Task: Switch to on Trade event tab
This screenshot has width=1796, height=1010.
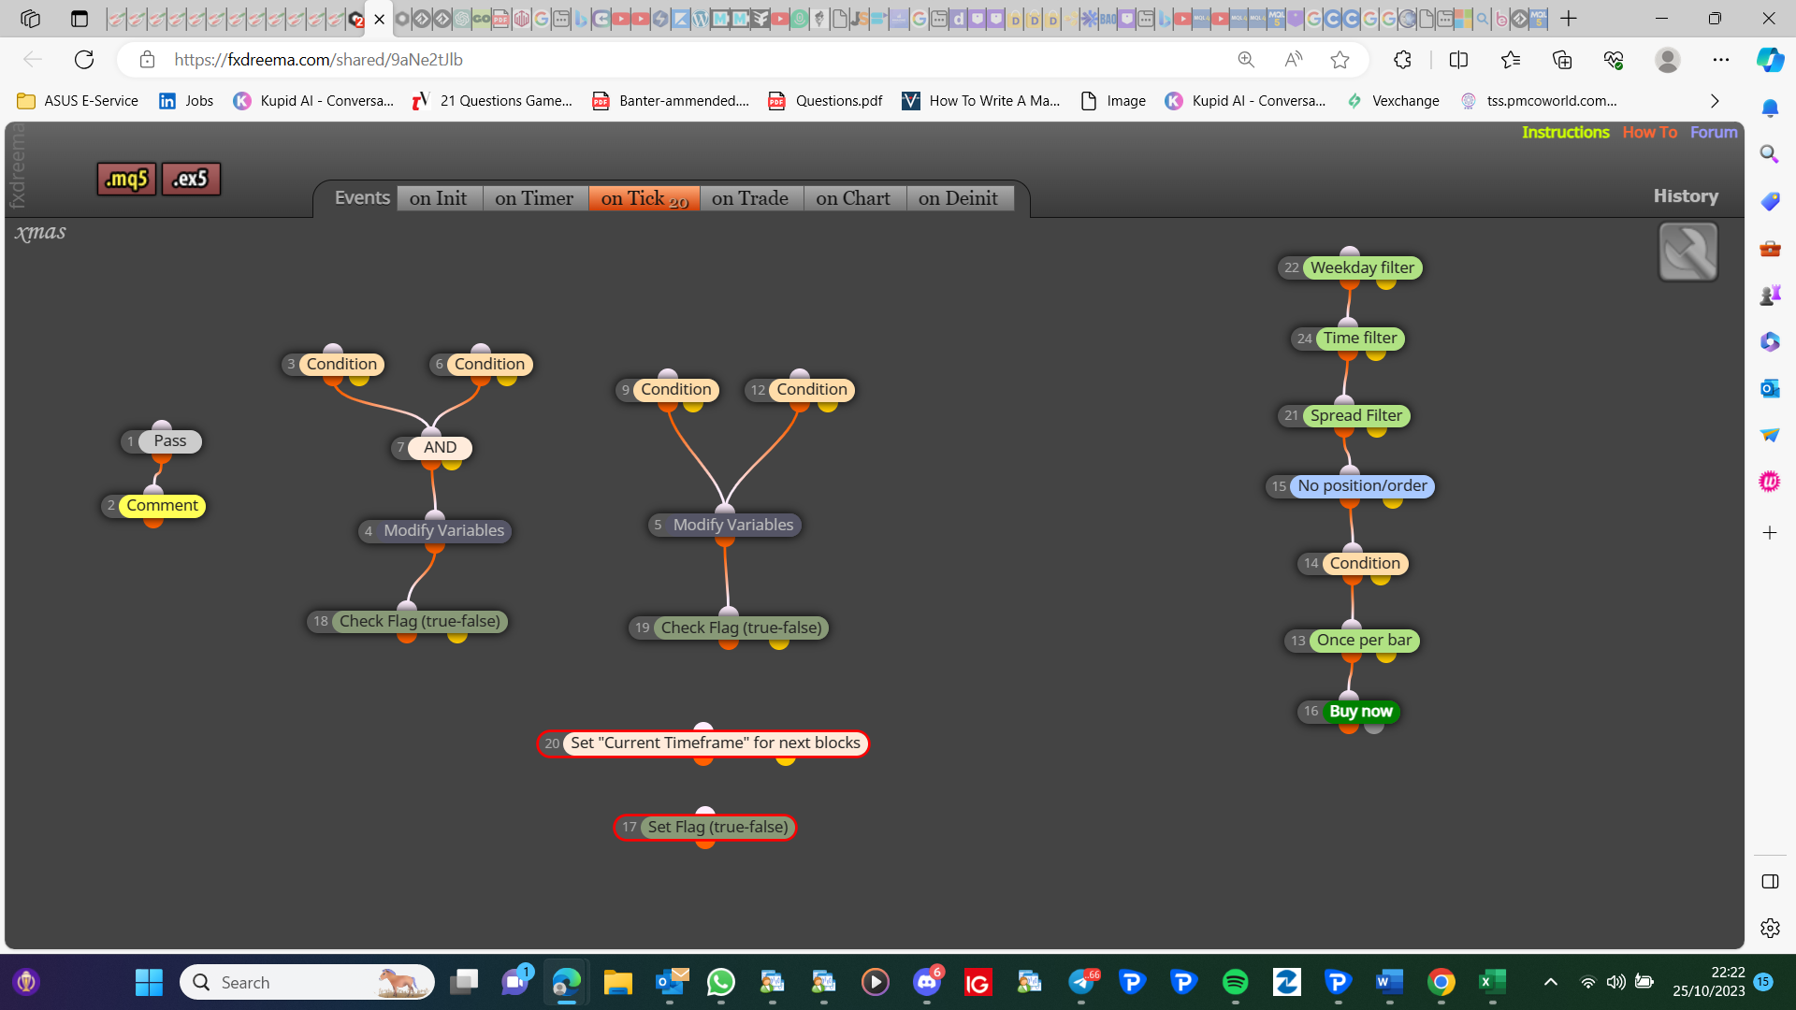Action: [x=750, y=198]
